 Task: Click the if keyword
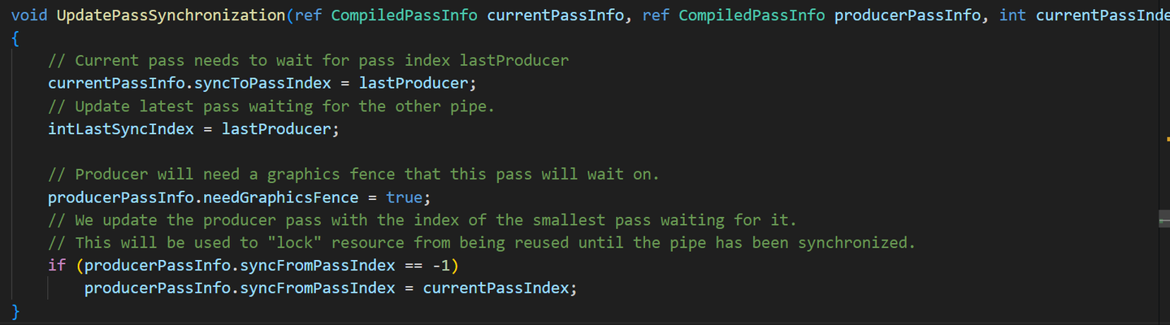click(x=57, y=266)
